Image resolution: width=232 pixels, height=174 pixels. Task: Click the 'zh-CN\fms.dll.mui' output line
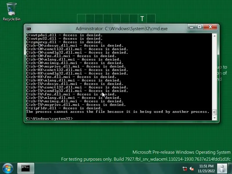[71, 56]
